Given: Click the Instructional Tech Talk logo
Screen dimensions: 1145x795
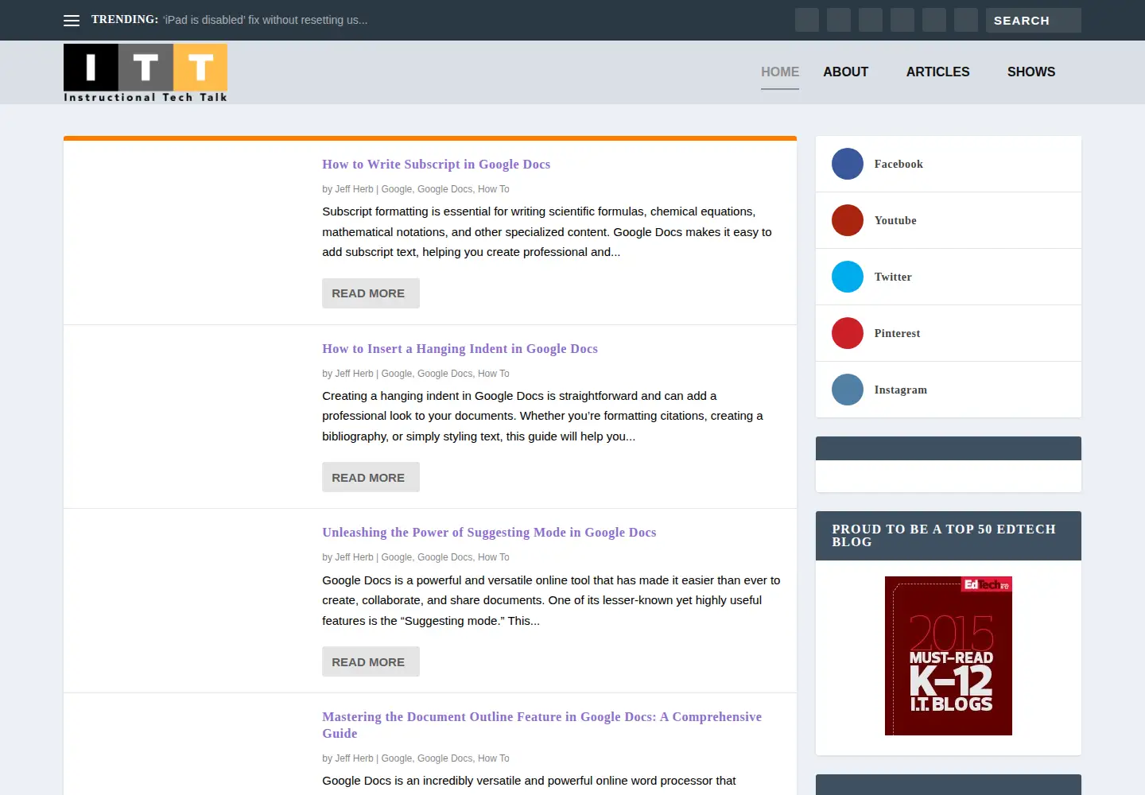Looking at the screenshot, I should (146, 73).
